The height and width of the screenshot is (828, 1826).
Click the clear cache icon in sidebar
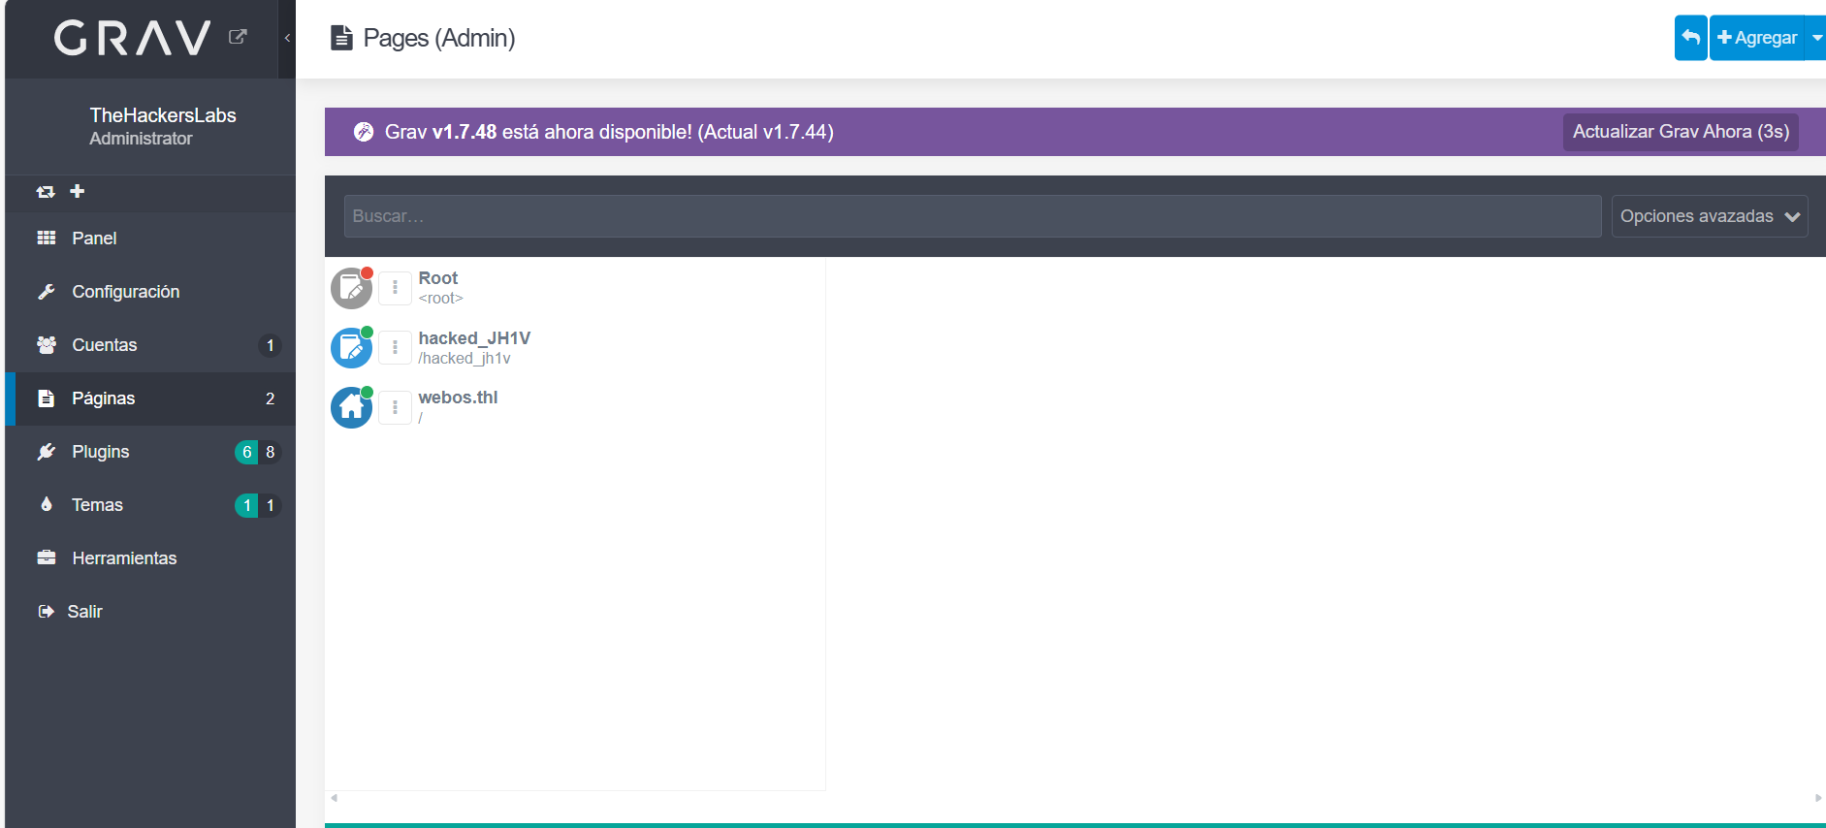[46, 192]
